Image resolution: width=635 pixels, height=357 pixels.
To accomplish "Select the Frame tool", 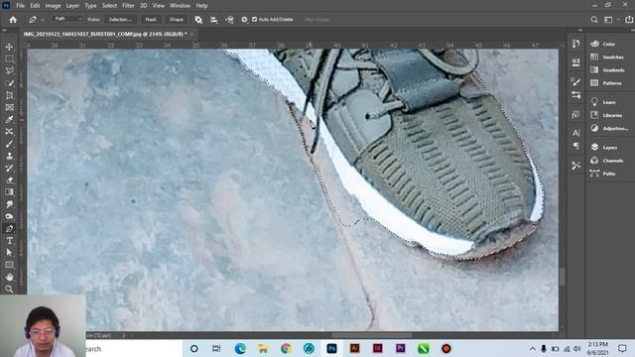I will pyautogui.click(x=9, y=107).
